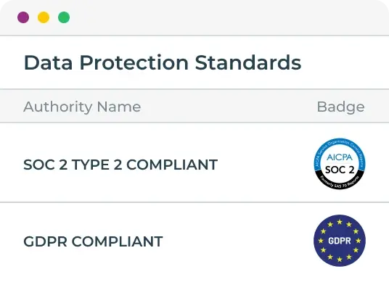
Task: Open the AICPA SOC 2 badge
Action: (340, 164)
